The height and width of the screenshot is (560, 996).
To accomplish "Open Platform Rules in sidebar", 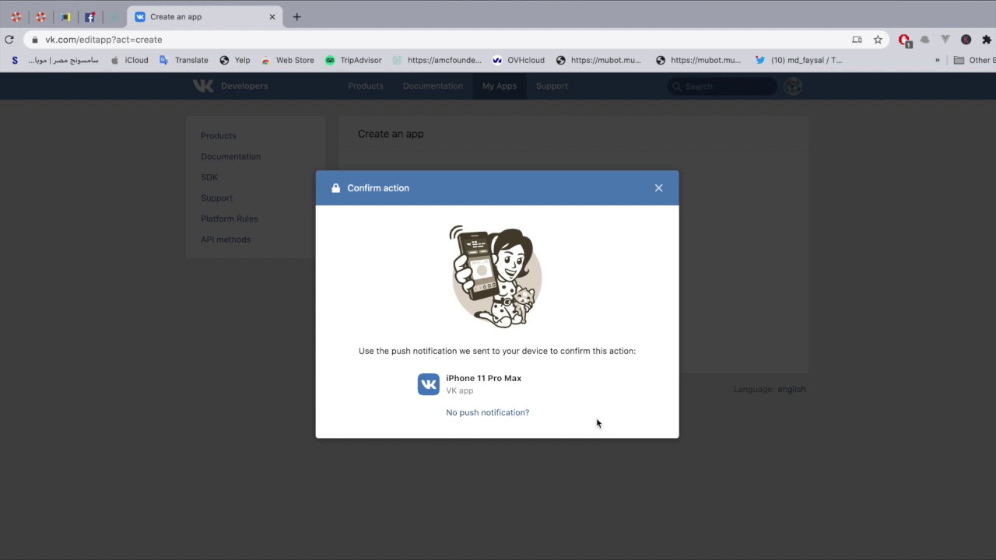I will tap(230, 219).
